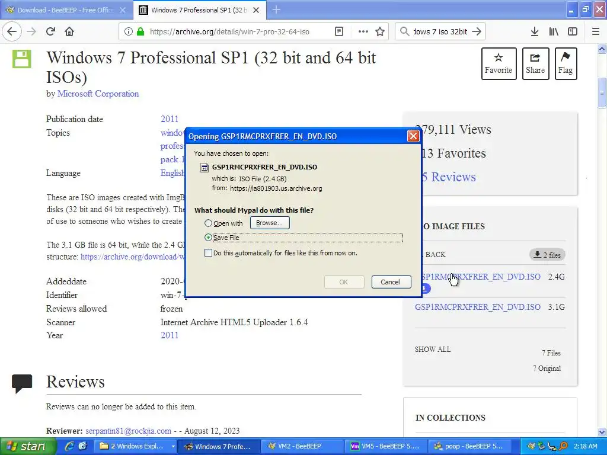Click the reviews speech bubble icon
Viewport: 607px width, 455px height.
point(22,383)
